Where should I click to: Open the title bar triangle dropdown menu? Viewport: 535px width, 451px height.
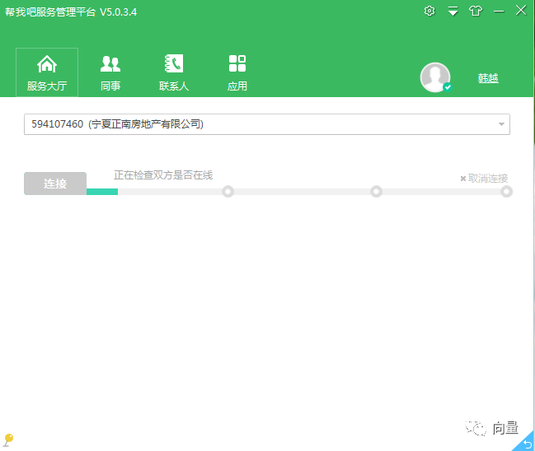coord(453,11)
